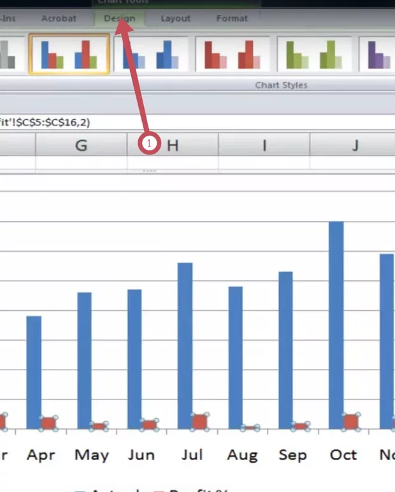Select column H header

pos(173,145)
